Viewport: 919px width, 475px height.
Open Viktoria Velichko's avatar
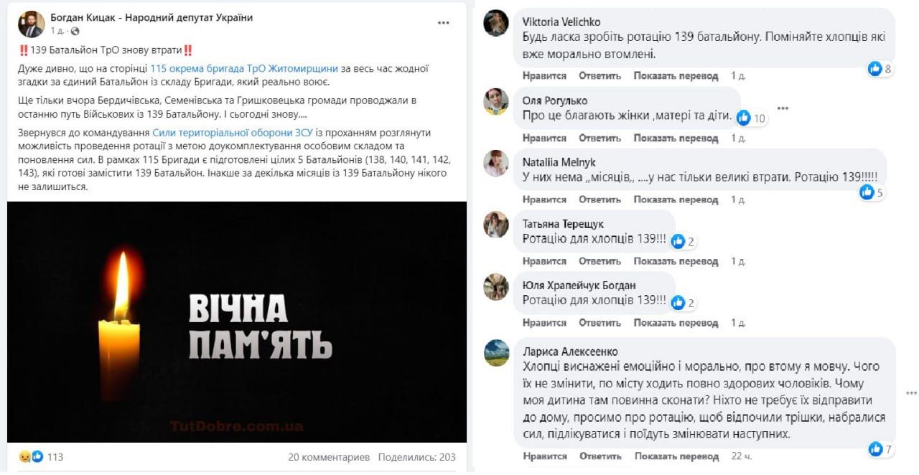pyautogui.click(x=496, y=24)
